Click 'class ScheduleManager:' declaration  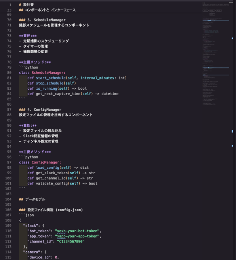pyautogui.click(x=42, y=73)
